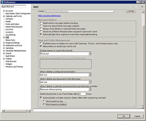Open Spell Check preferences

pyautogui.click(x=10, y=56)
